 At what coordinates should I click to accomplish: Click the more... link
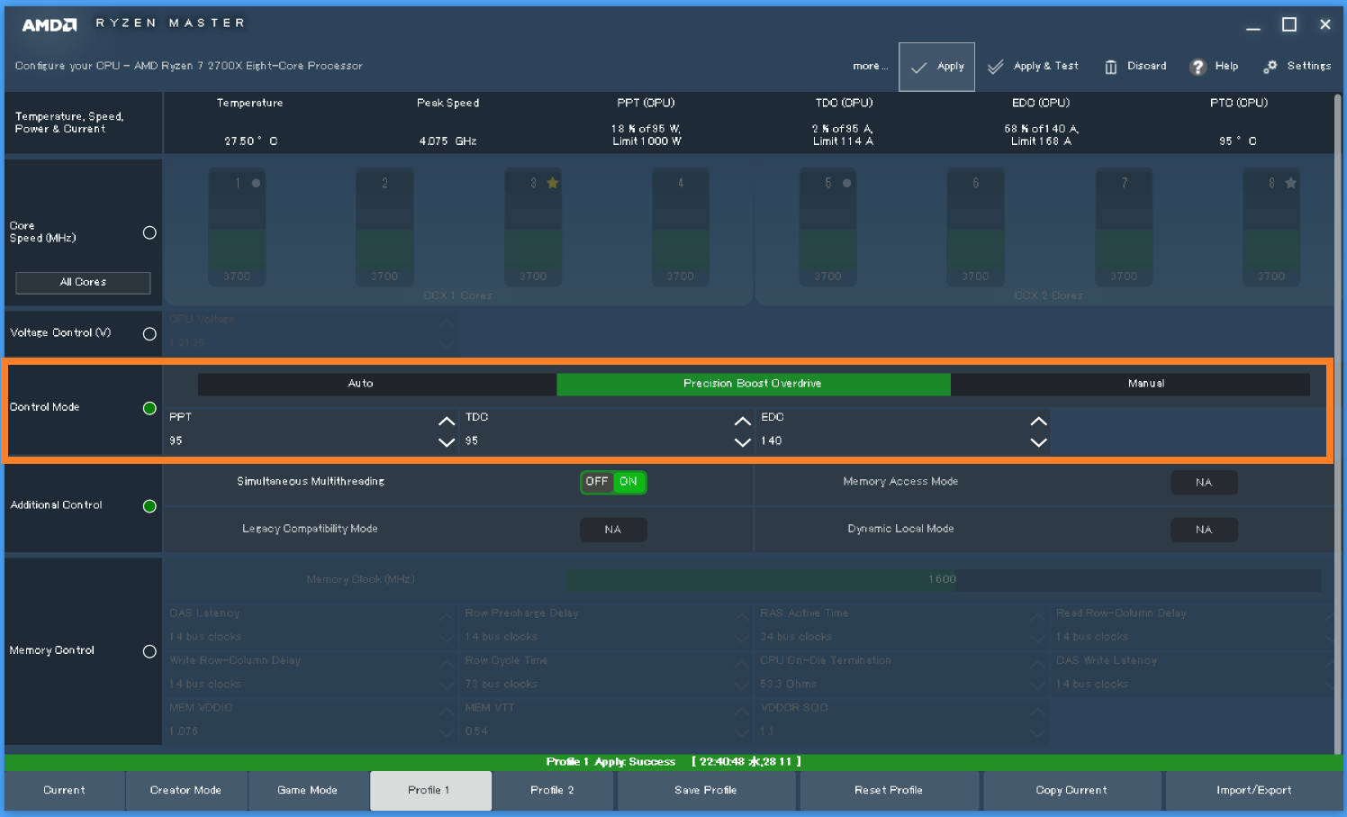click(870, 67)
